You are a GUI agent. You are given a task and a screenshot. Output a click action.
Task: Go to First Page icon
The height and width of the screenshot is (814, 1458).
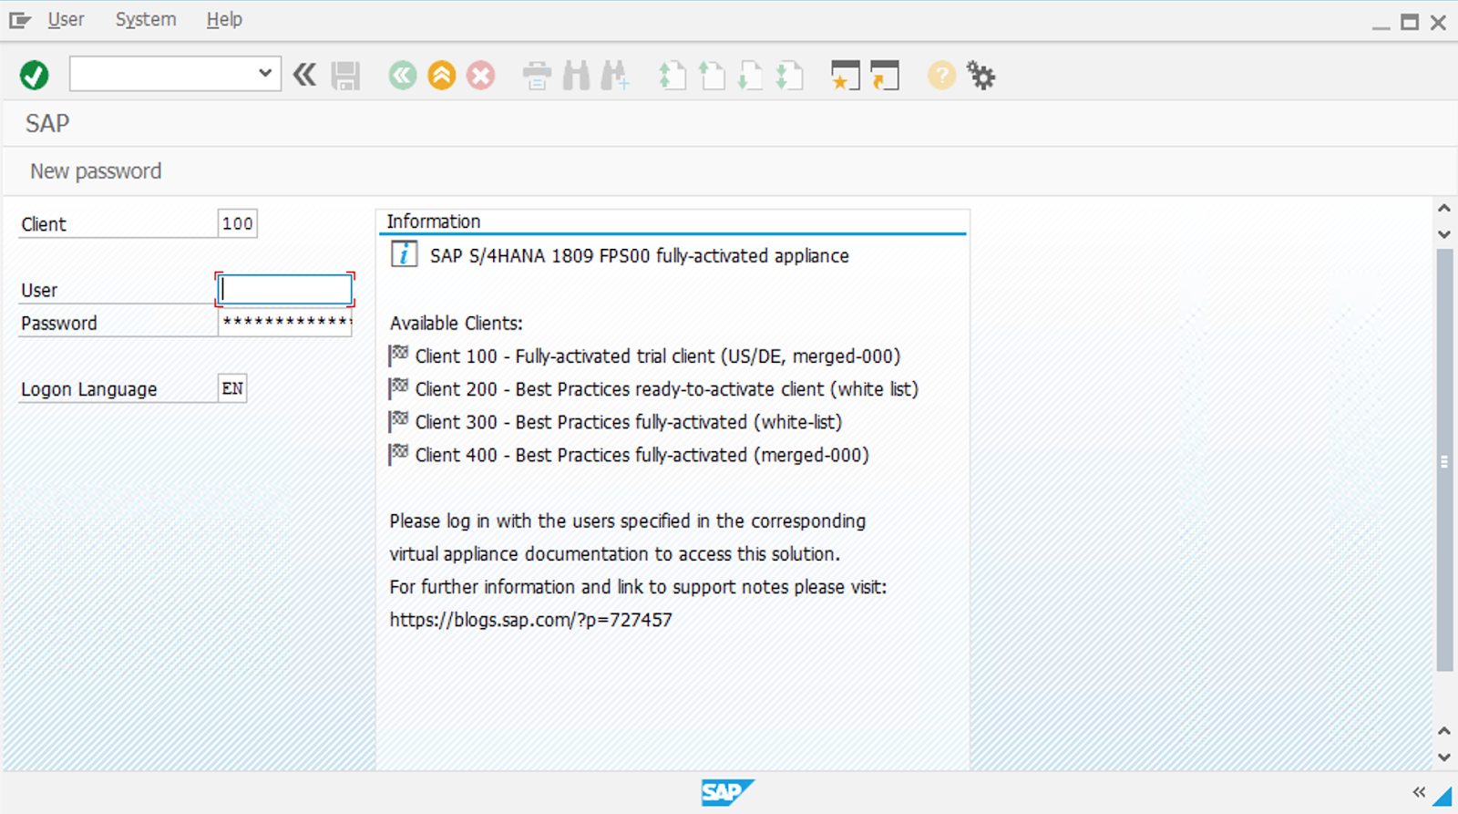point(673,76)
